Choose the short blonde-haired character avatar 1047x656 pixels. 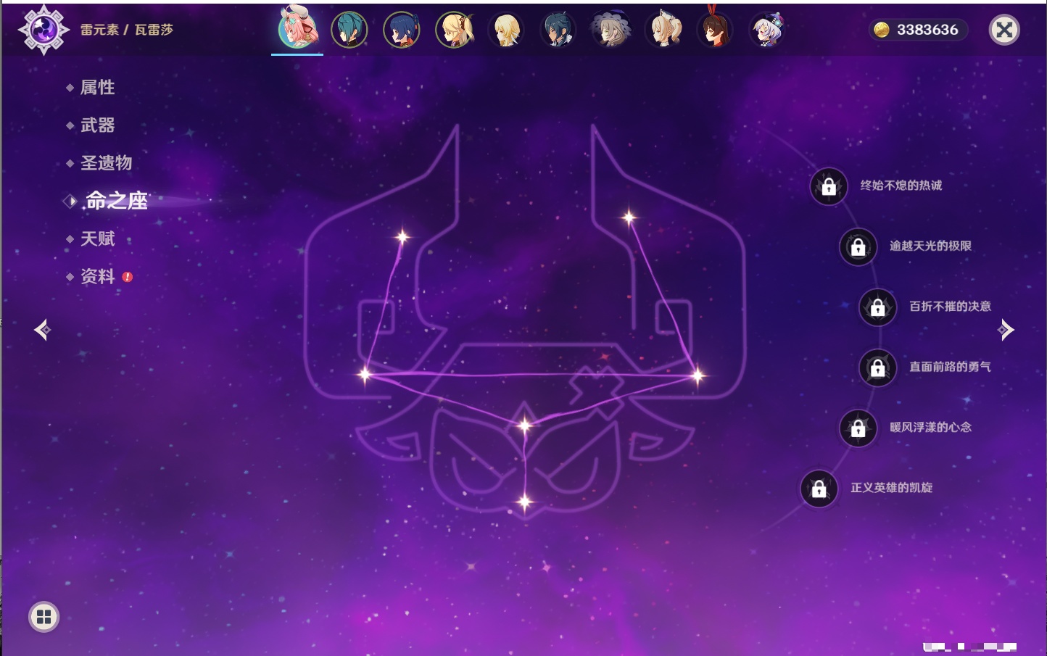(x=506, y=30)
